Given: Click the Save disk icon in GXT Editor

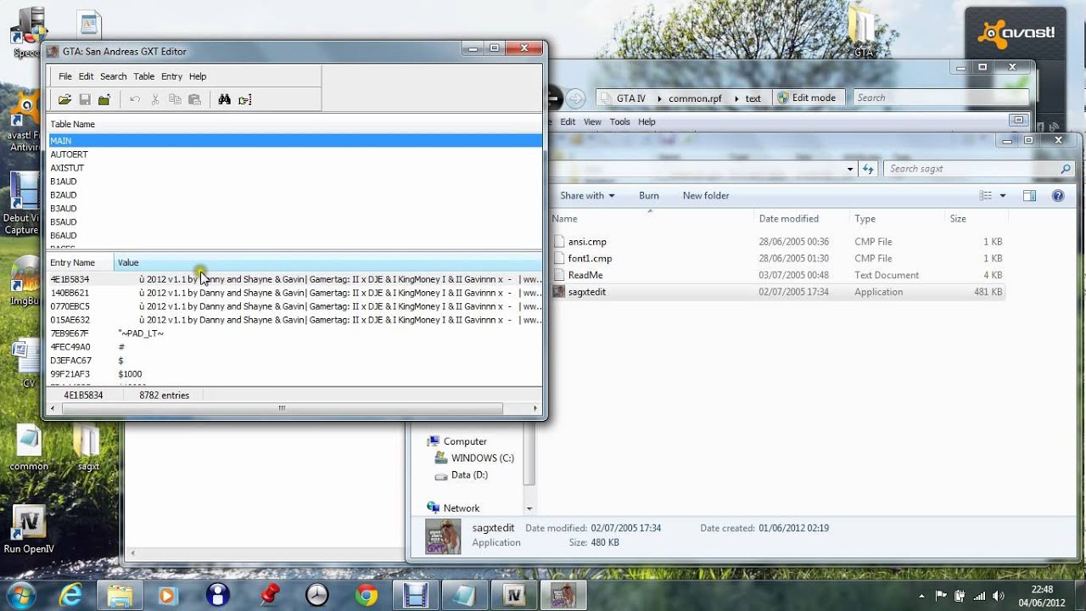Looking at the screenshot, I should click(85, 99).
